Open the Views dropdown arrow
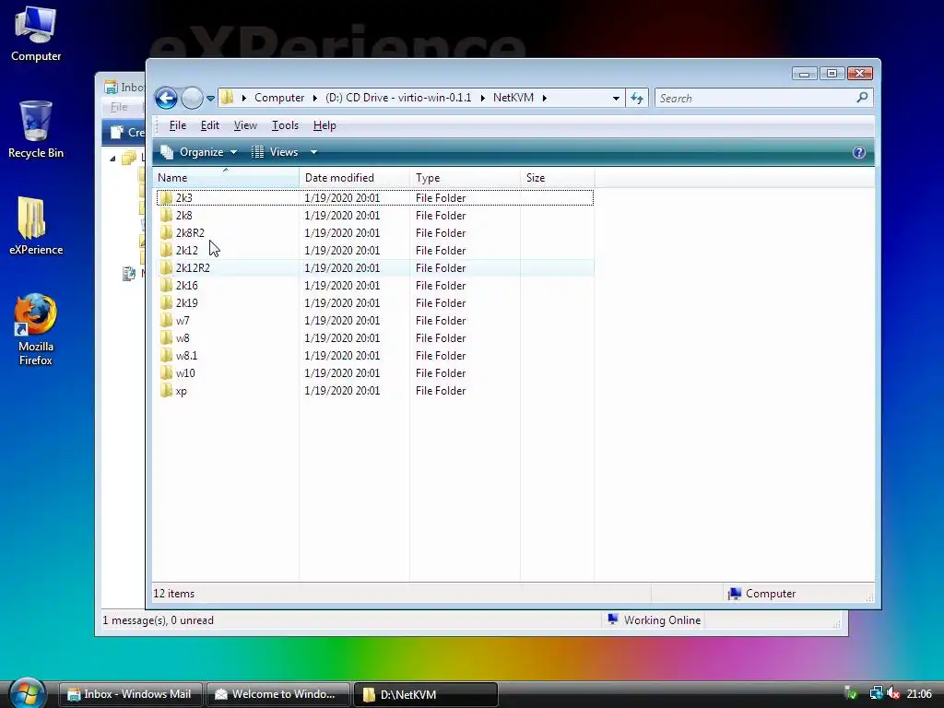This screenshot has width=944, height=708. [x=313, y=152]
